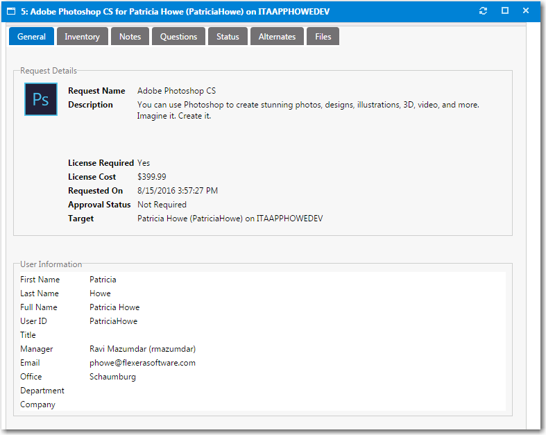Switch to the Files tab
546x435 pixels.
coord(323,37)
